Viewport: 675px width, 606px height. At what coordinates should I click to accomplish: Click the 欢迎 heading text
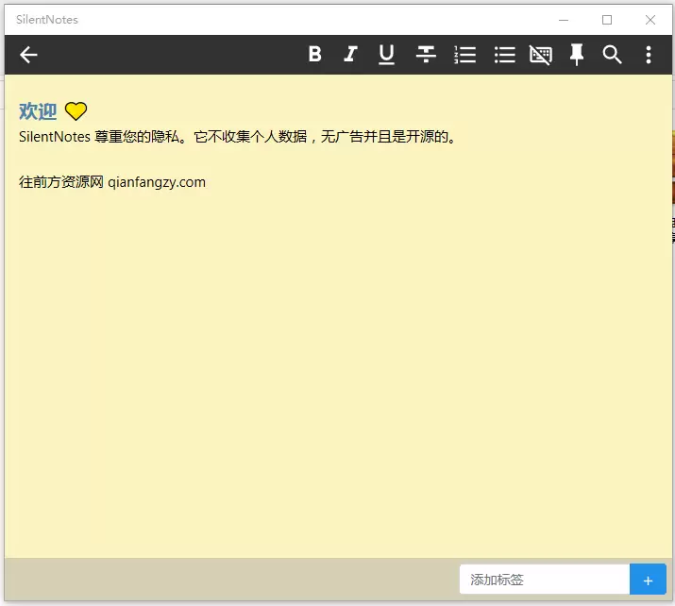tap(38, 111)
